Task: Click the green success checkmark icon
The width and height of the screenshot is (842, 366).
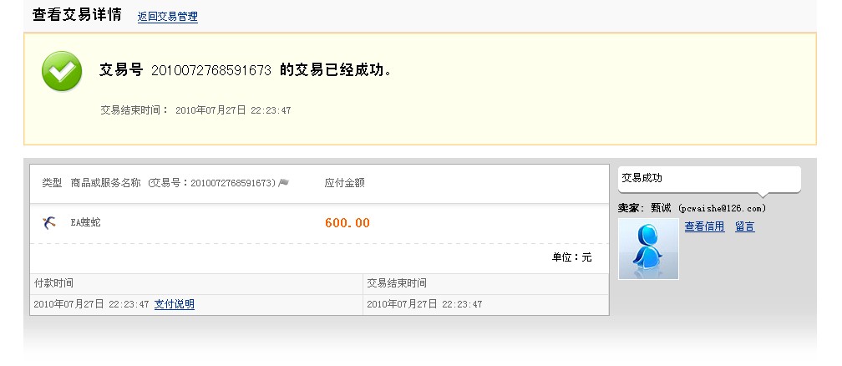Action: click(x=62, y=71)
